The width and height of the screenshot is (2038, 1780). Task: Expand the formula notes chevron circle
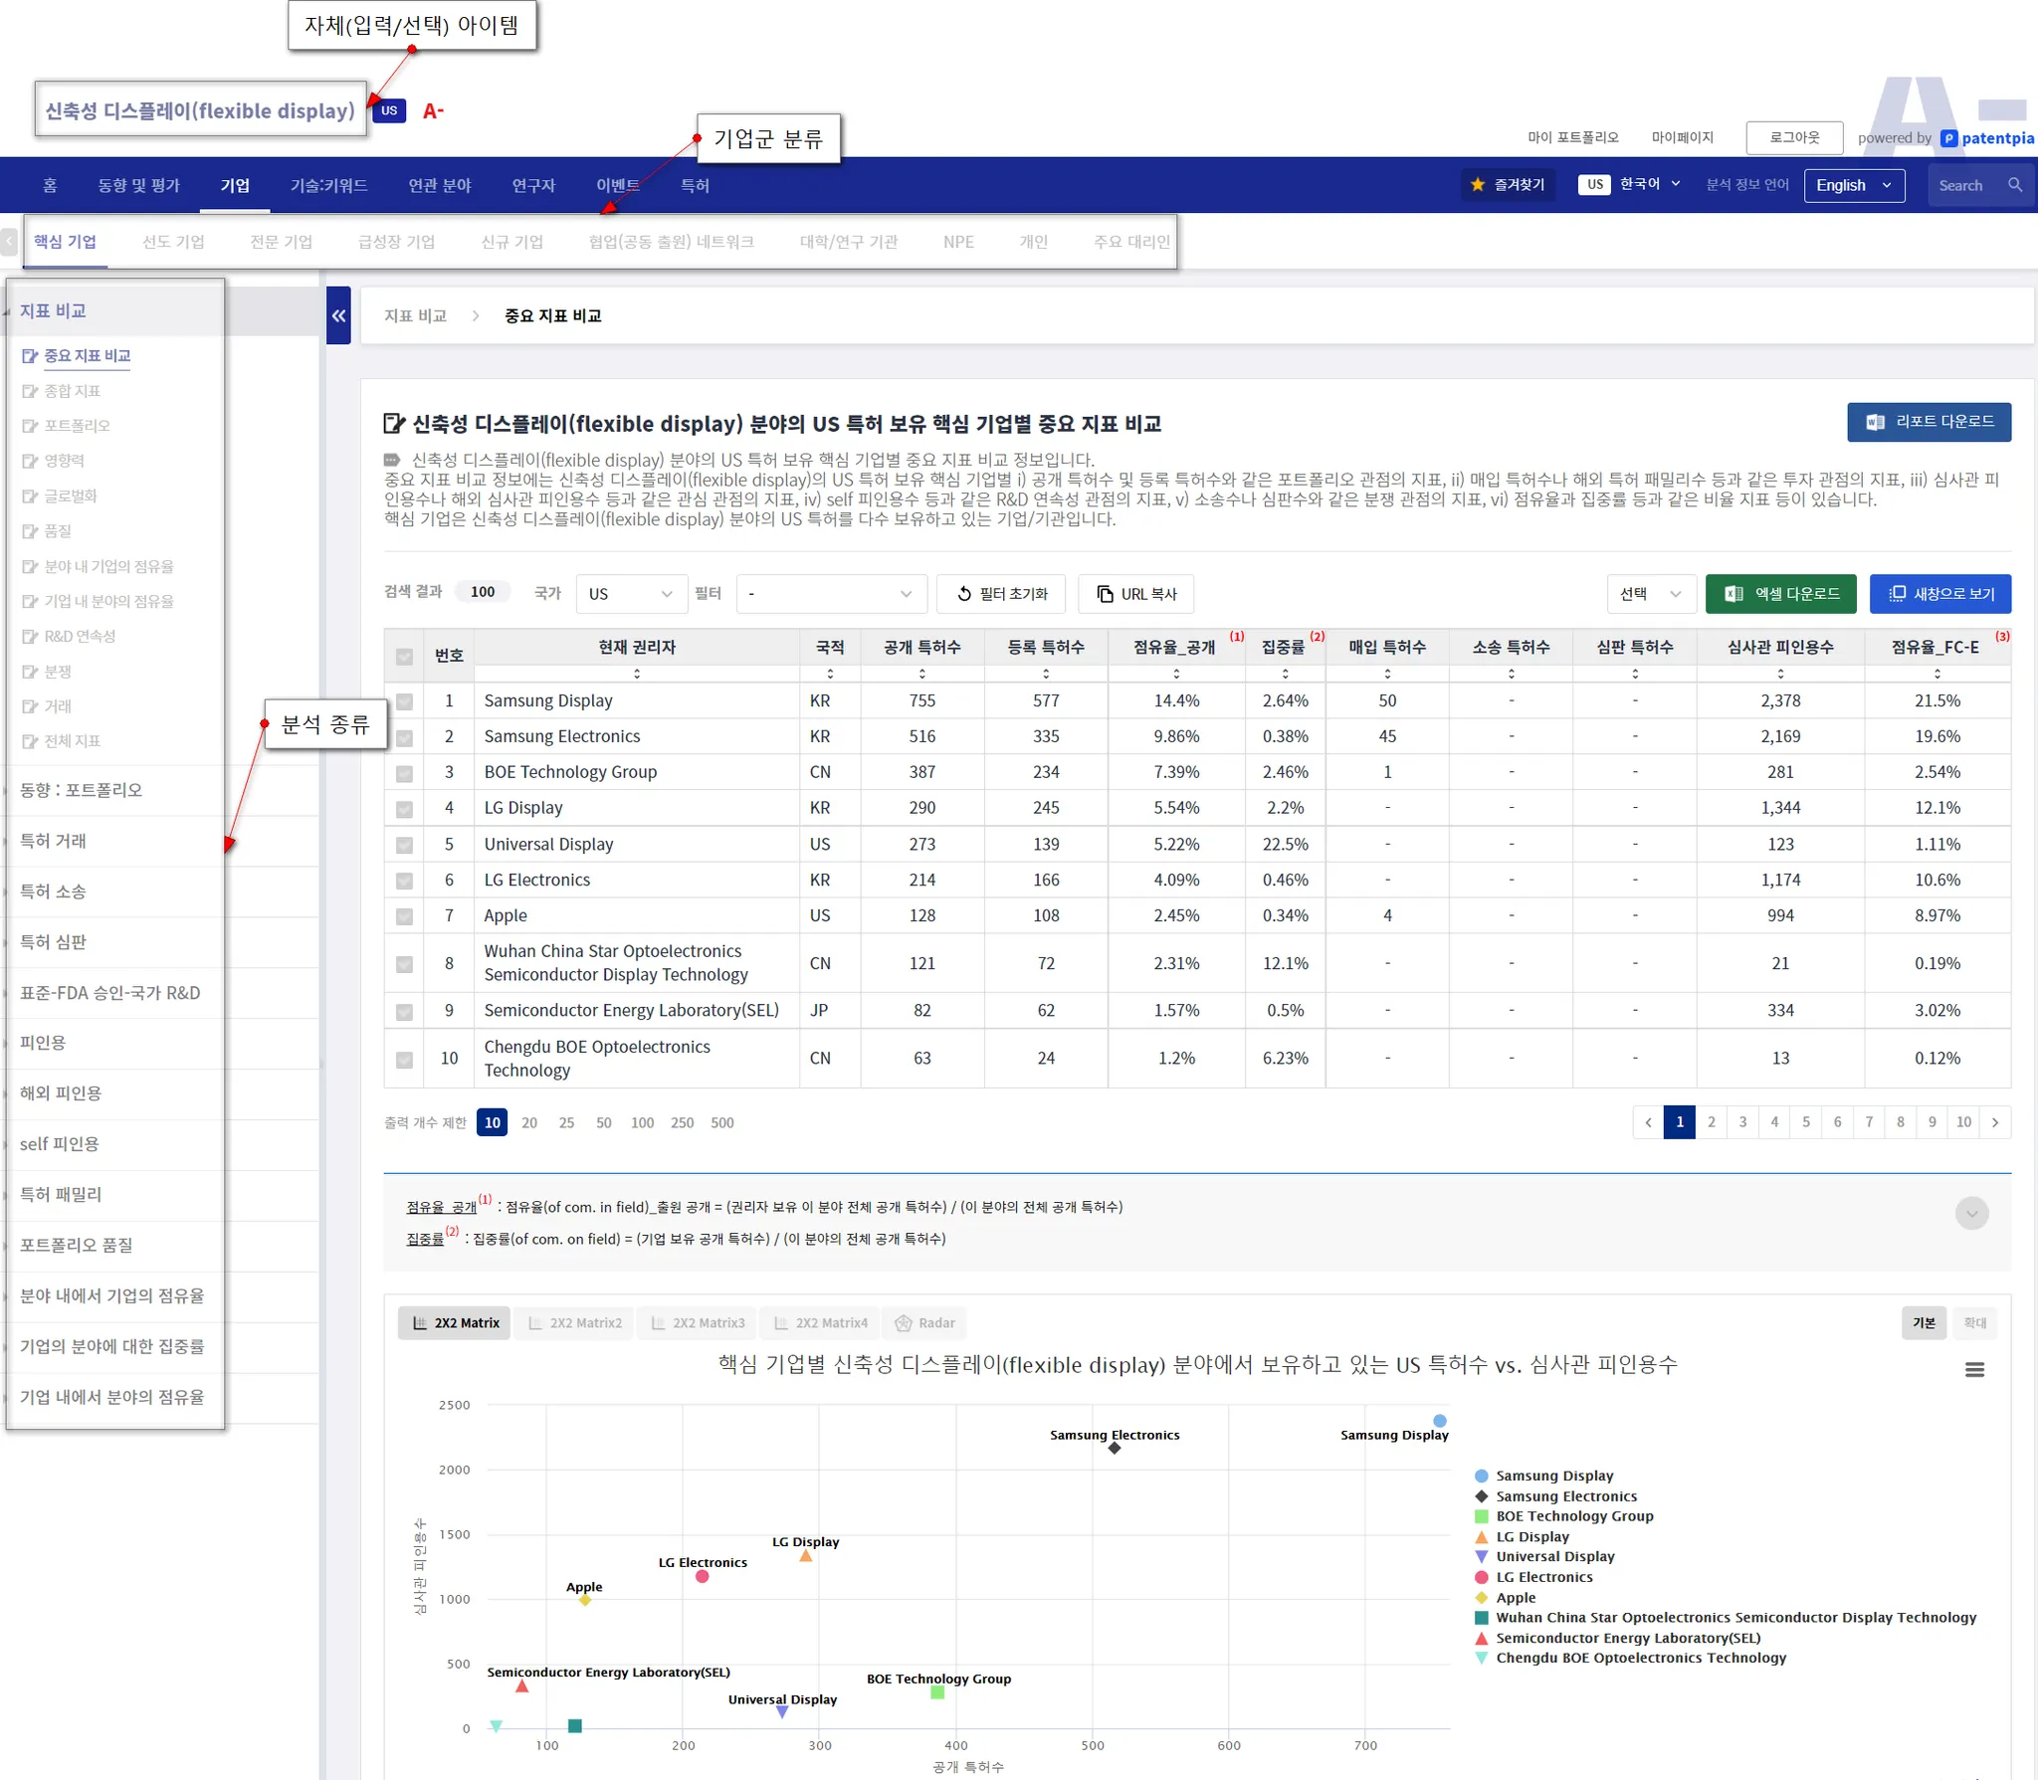pos(1971,1213)
